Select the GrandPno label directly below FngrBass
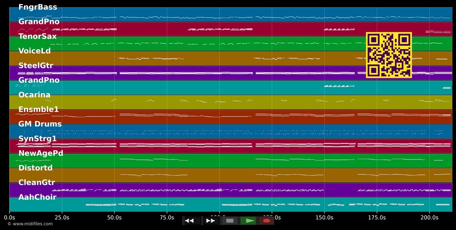Viewport: 456px width, 230px height. pos(39,22)
